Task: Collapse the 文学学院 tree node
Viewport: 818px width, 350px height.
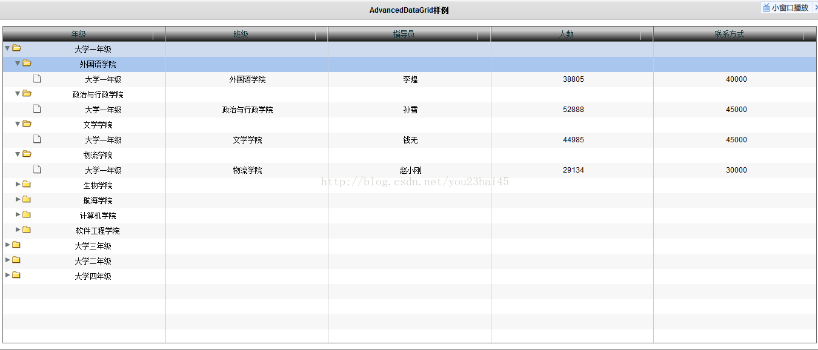Action: point(18,124)
